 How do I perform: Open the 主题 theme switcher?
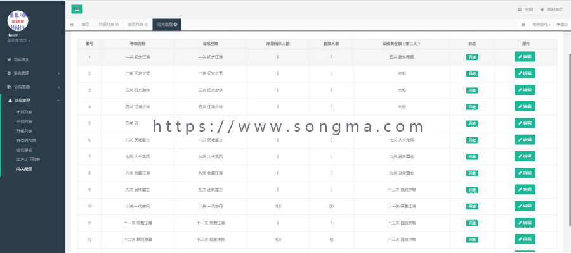point(525,9)
